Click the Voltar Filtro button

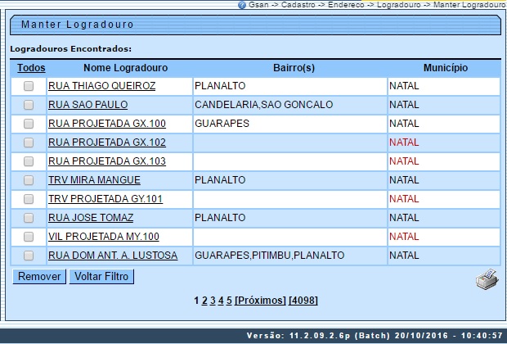101,276
